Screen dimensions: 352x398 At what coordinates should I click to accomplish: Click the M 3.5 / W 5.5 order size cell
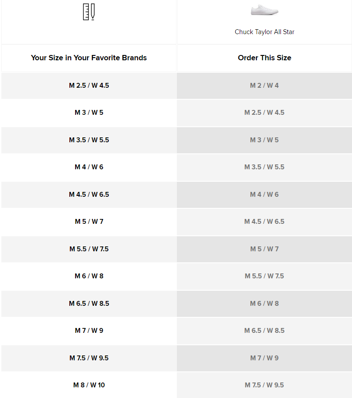tap(264, 167)
